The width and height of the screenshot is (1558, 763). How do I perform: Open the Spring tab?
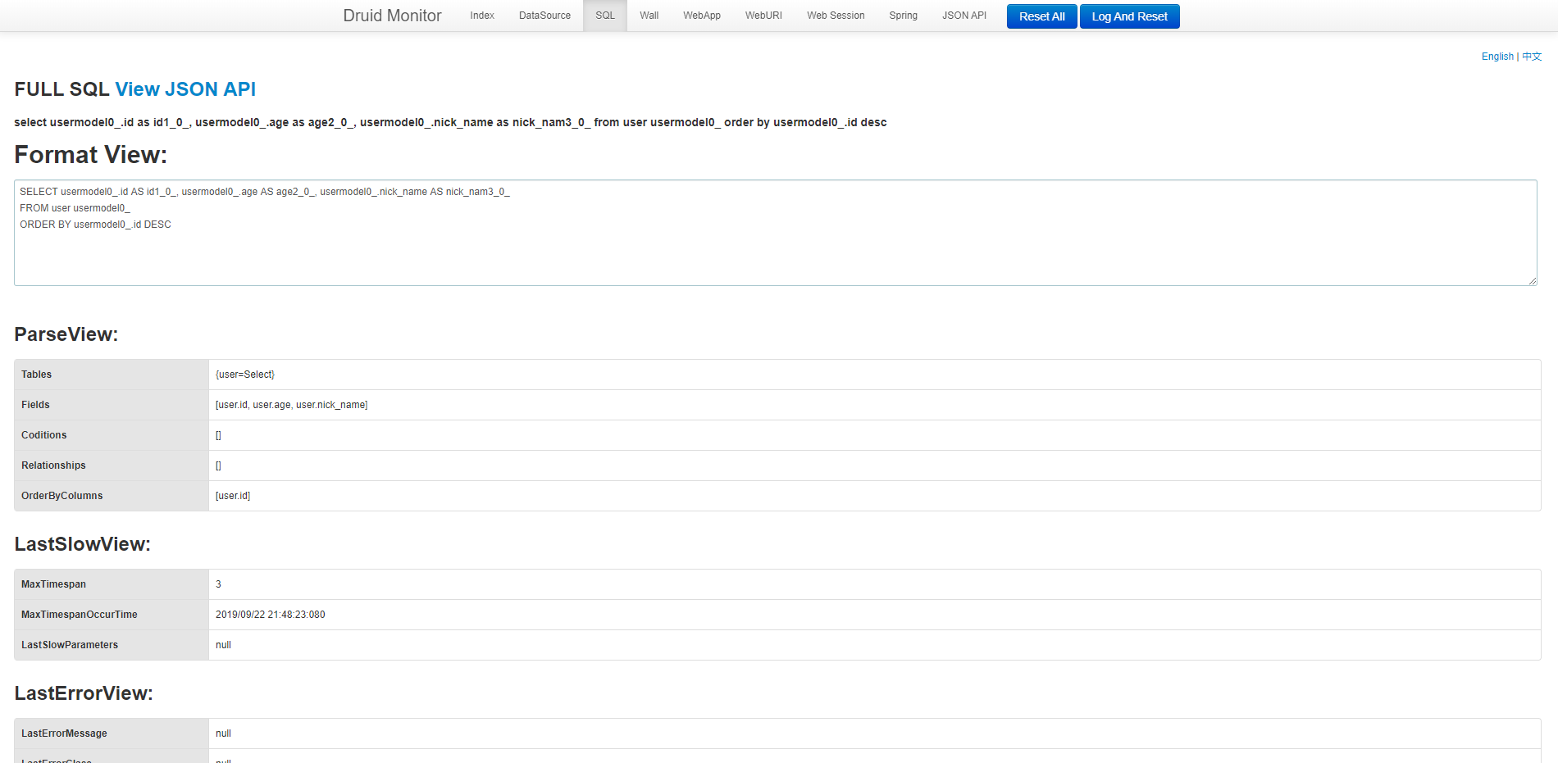click(904, 16)
